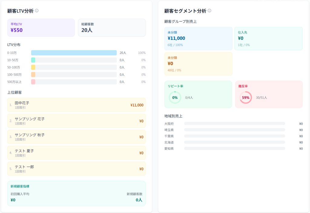Select customer テスト 一郎 entry

76,169
